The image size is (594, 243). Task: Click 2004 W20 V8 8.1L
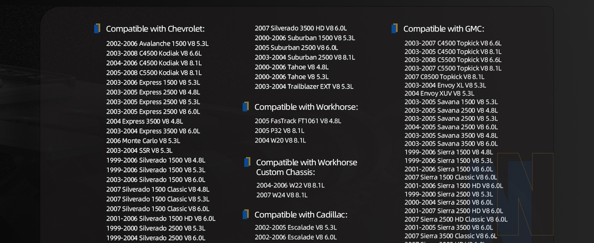[280, 140]
